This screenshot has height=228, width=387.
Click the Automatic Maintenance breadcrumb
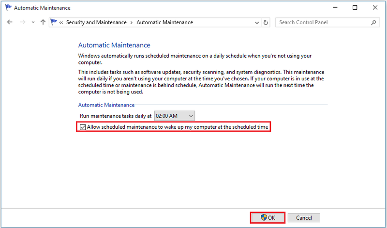[164, 22]
